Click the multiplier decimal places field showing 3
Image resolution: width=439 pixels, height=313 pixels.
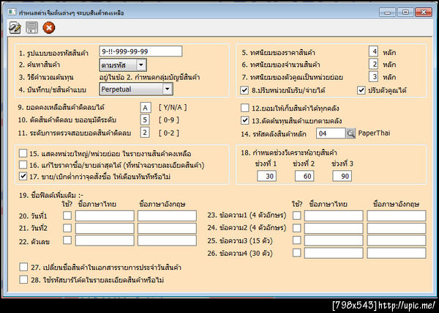click(x=373, y=76)
